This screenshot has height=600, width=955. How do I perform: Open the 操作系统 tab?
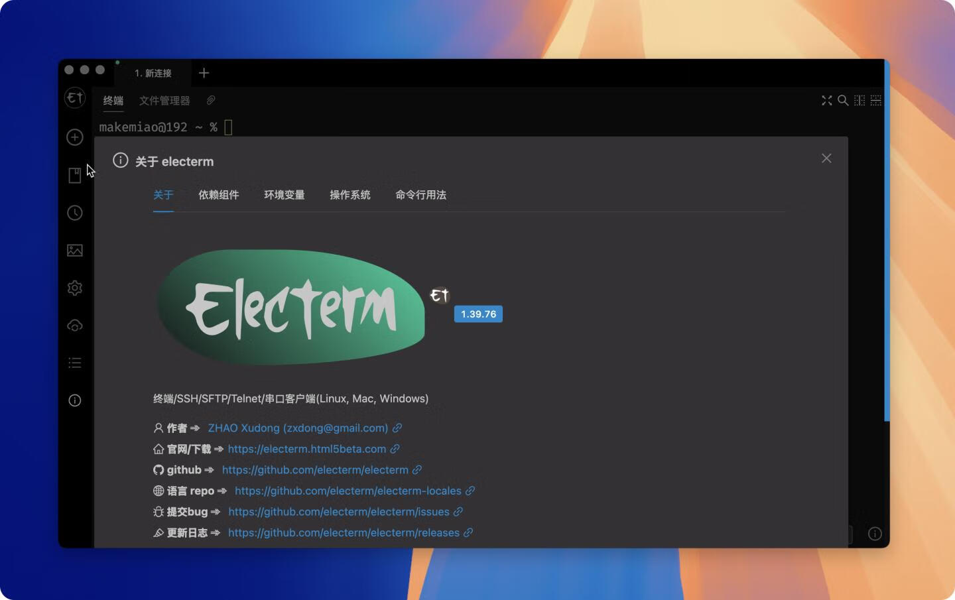click(350, 195)
